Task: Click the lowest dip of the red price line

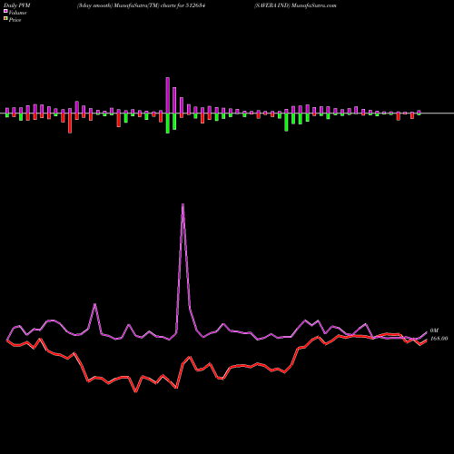Action: pyautogui.click(x=136, y=391)
